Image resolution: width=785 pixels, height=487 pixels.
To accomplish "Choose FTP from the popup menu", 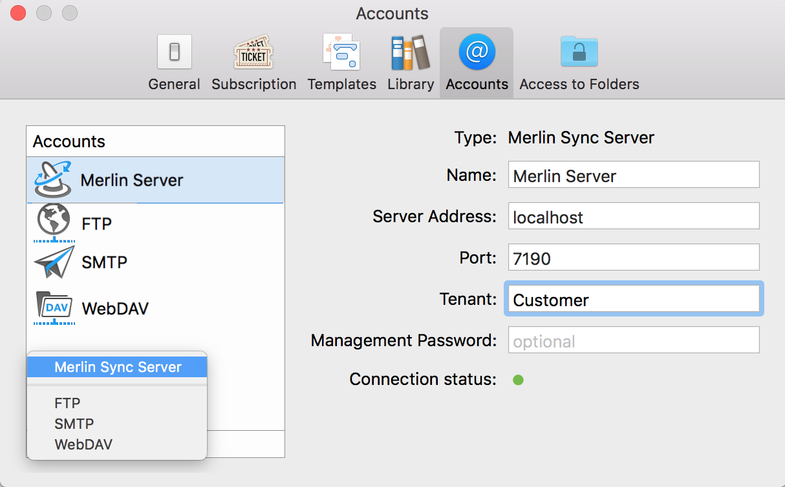I will tap(117, 403).
